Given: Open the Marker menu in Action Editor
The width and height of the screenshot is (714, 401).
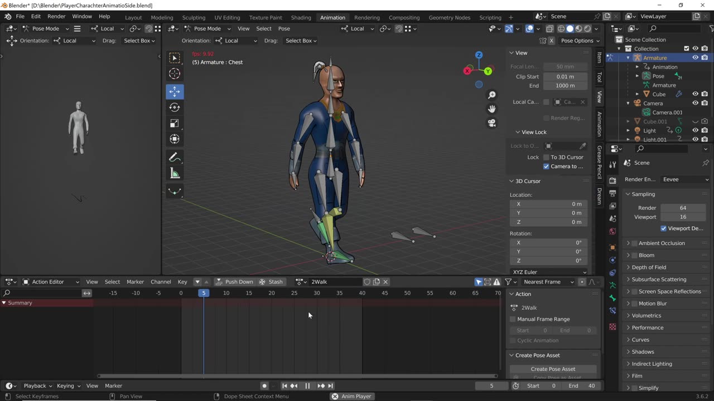Looking at the screenshot, I should tap(135, 282).
